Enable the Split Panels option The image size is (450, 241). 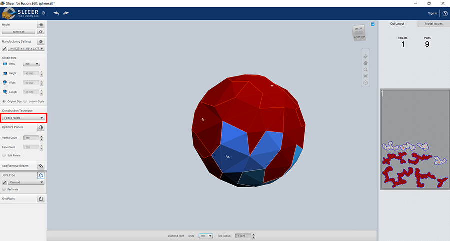[4, 155]
